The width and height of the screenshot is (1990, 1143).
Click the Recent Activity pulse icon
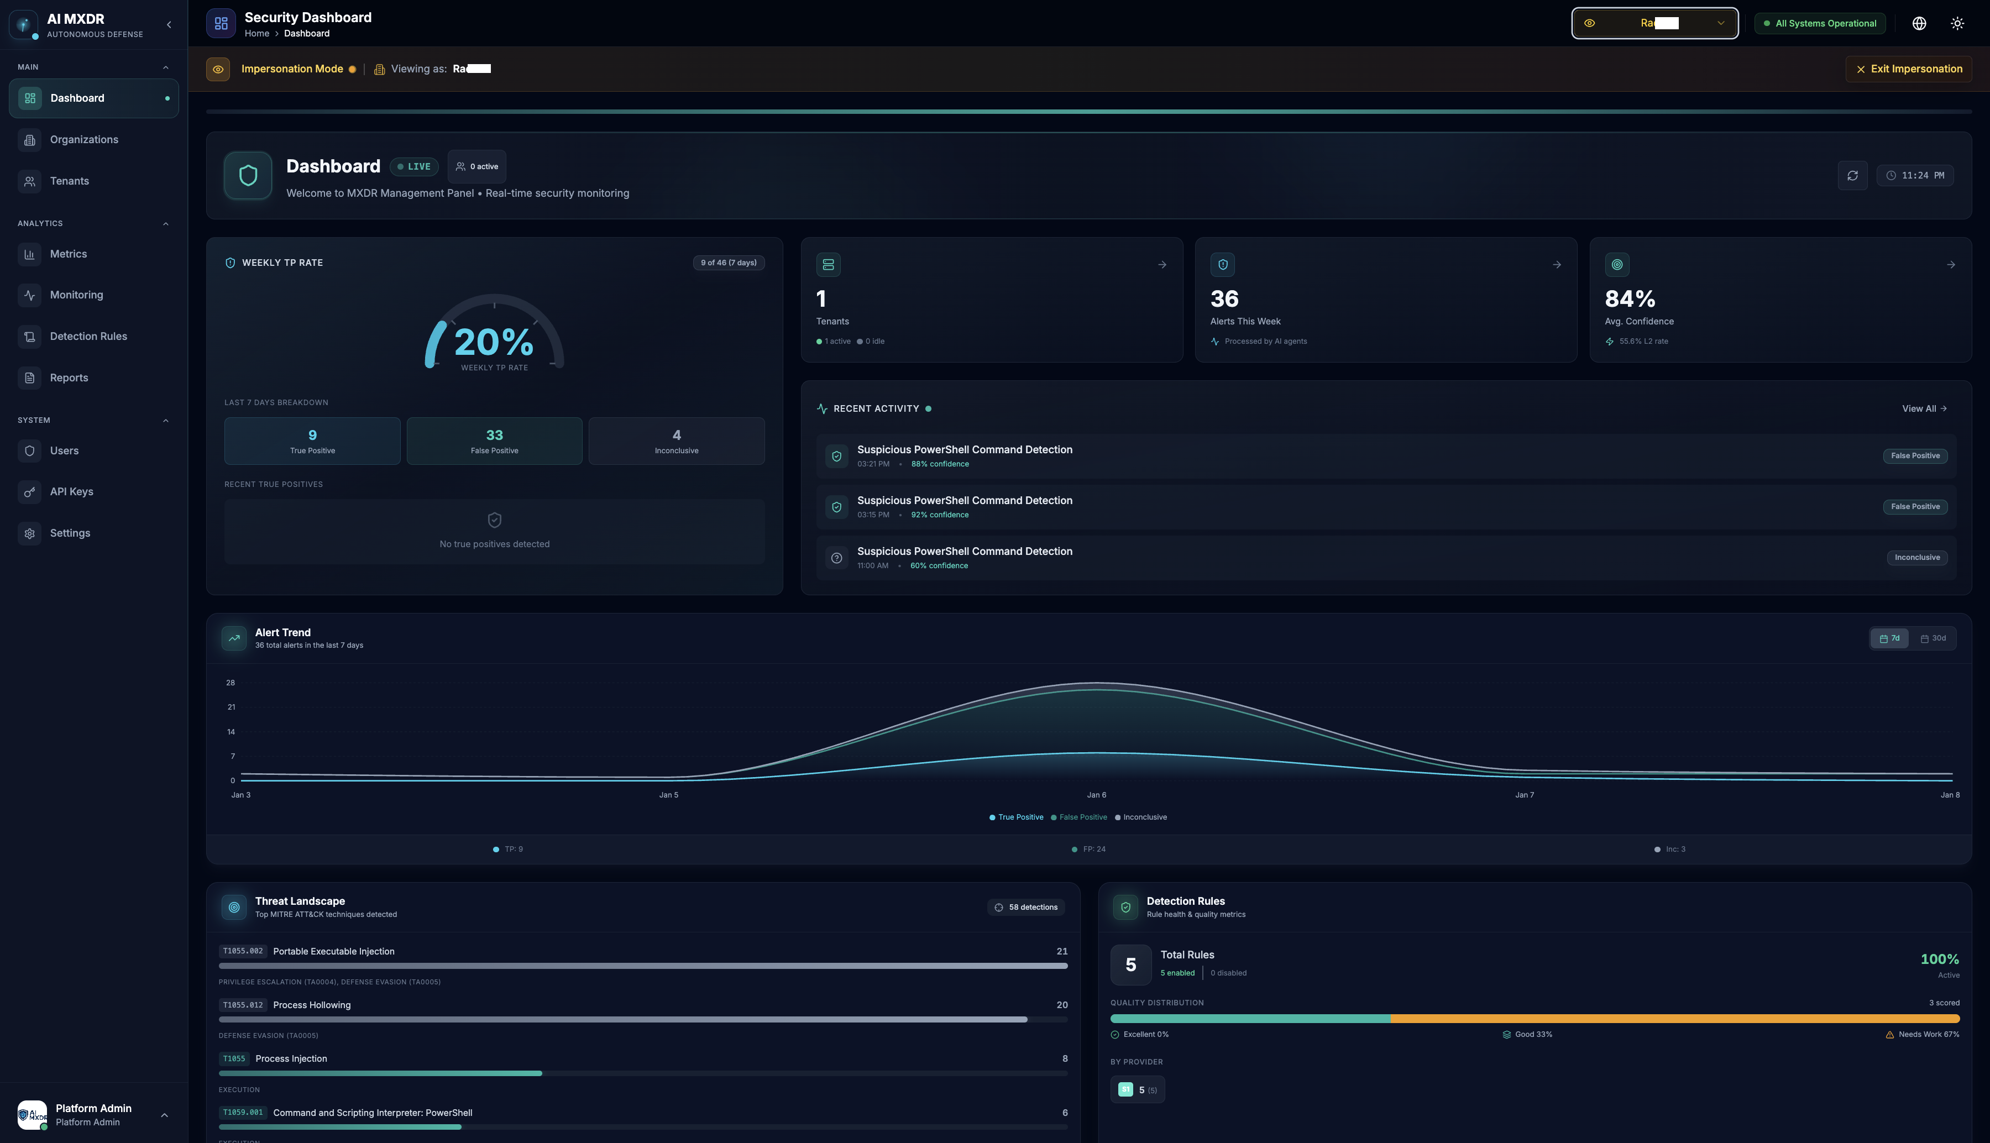pos(822,408)
